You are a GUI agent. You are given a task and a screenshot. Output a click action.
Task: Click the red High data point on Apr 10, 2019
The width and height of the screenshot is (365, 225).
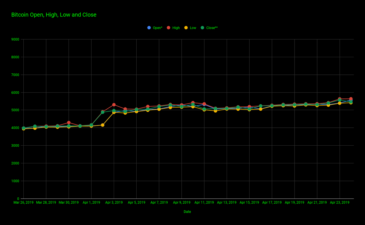193,103
